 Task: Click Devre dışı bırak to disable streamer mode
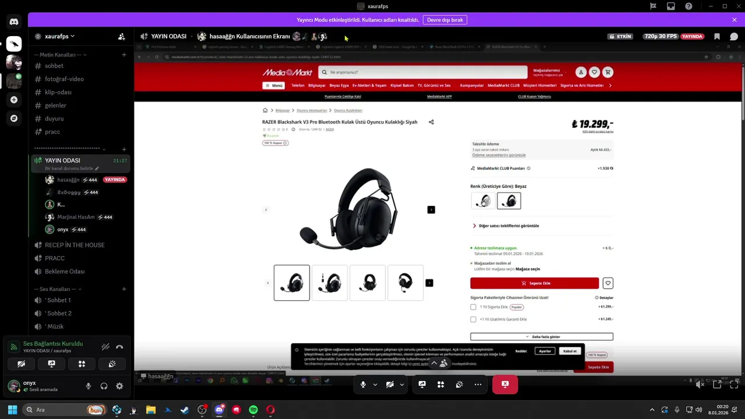point(445,20)
